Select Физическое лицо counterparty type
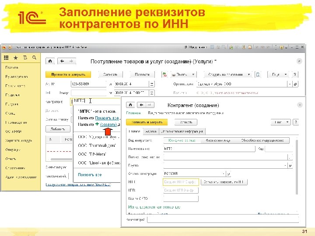 click(218, 140)
